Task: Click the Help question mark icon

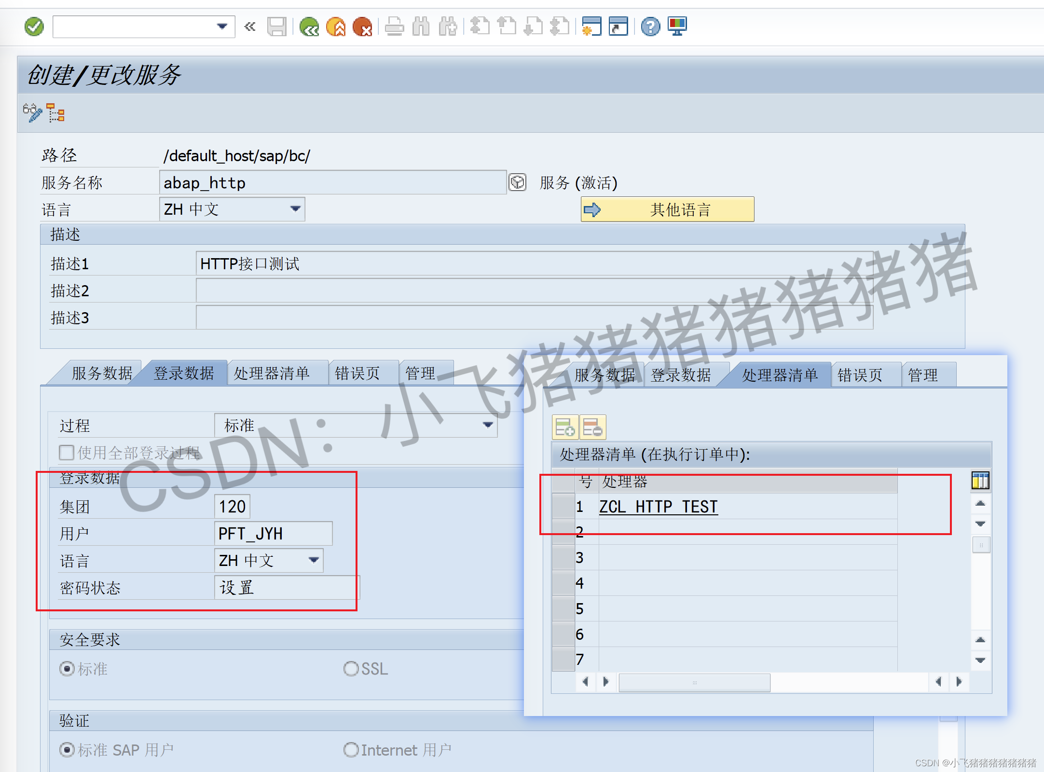Action: (x=650, y=27)
